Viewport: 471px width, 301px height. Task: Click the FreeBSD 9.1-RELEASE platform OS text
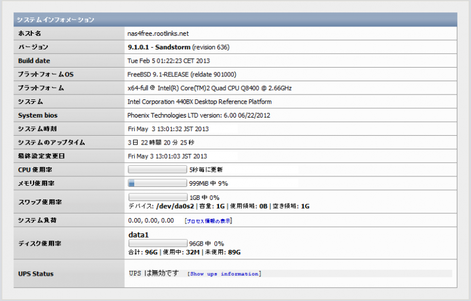coord(181,74)
